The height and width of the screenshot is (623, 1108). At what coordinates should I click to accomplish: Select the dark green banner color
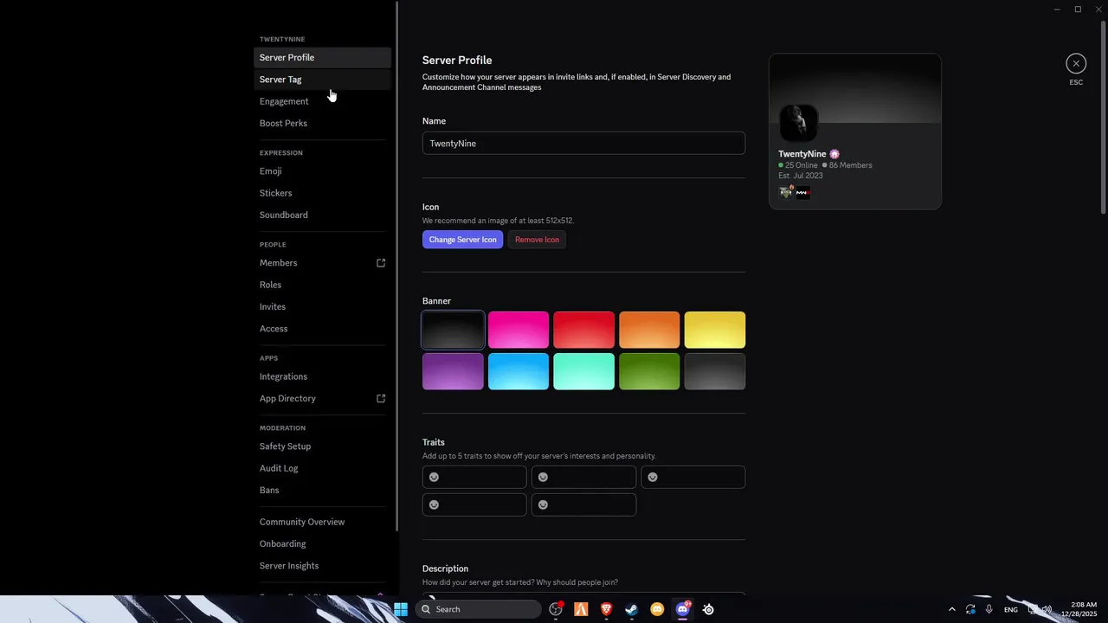(649, 371)
